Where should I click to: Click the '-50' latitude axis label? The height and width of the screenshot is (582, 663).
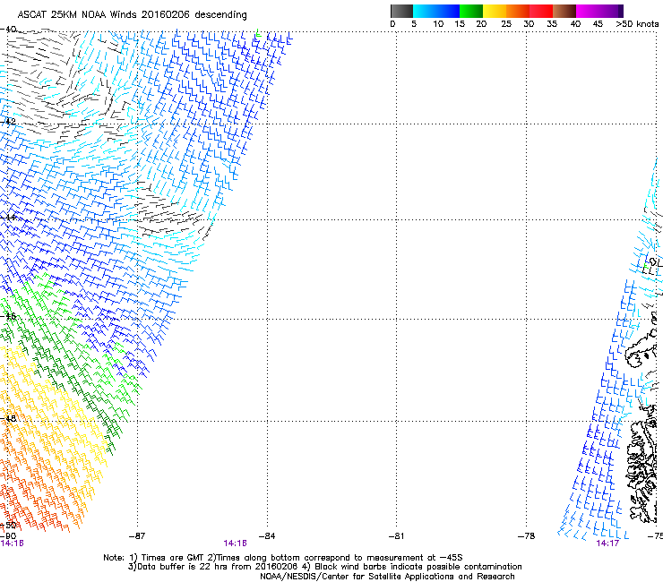pyautogui.click(x=8, y=525)
